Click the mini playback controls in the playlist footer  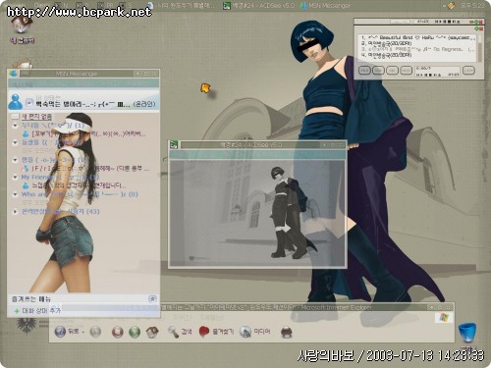(428, 75)
